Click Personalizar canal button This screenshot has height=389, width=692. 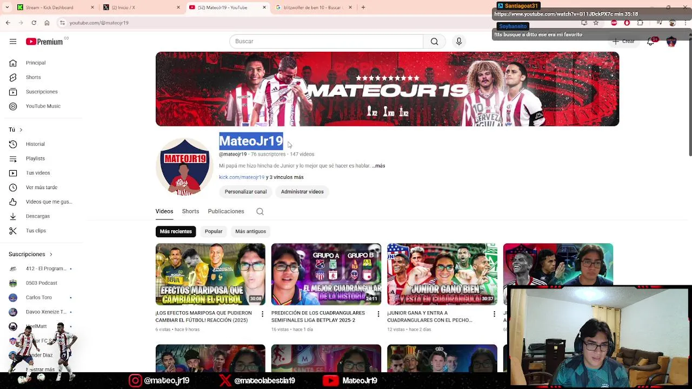[x=245, y=192]
